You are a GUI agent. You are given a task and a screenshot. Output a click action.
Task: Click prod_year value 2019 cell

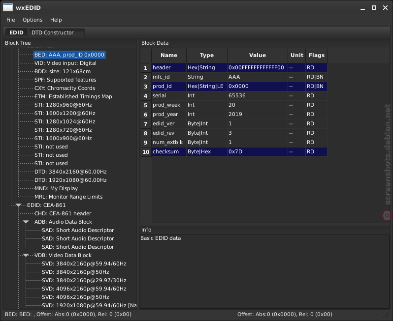pos(258,115)
